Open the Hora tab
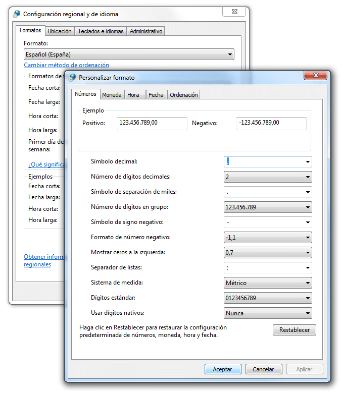Viewport: 342px width, 393px height. (133, 95)
